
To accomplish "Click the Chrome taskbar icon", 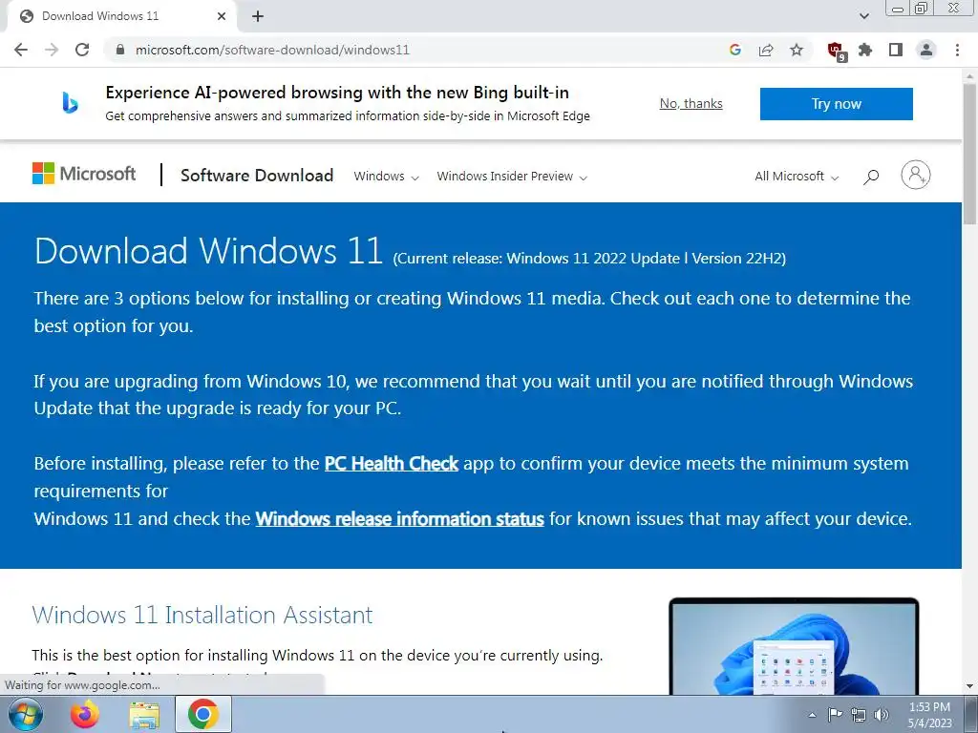I will pyautogui.click(x=203, y=714).
